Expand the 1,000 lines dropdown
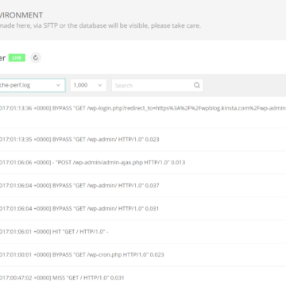 88,85
